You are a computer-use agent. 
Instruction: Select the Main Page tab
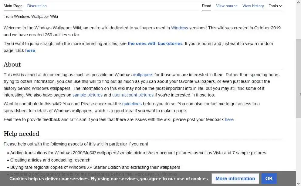[x=13, y=6]
